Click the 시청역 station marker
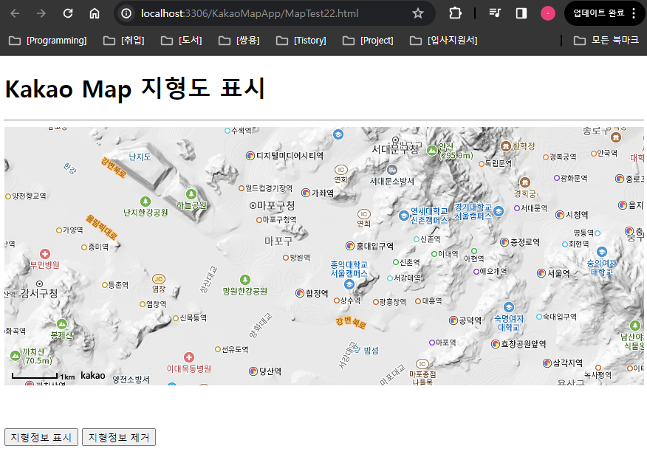Viewport: 647px width, 474px height. tap(560, 215)
